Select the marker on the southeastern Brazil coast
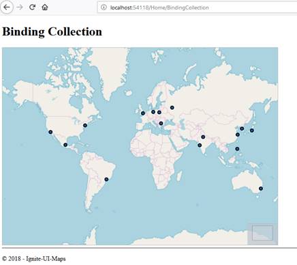297x265 pixels. coord(106,180)
